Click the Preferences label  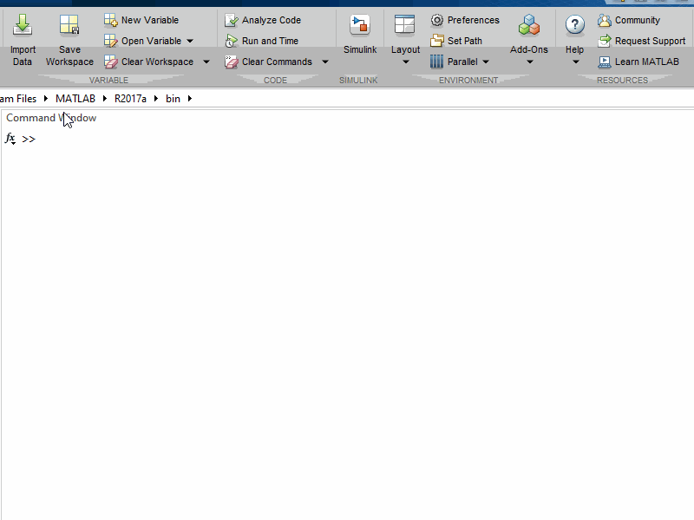click(x=473, y=20)
